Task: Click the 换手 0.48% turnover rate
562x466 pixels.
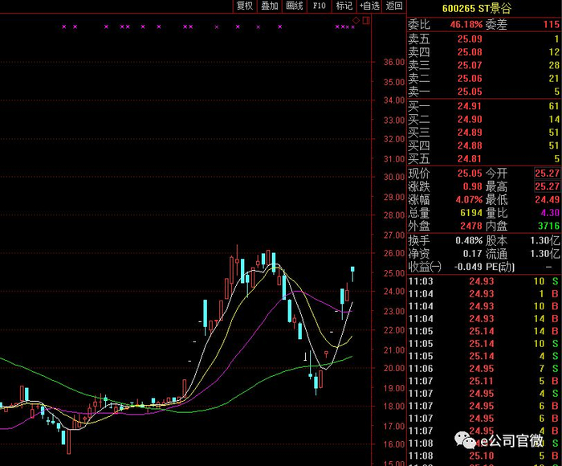Action: [x=469, y=240]
